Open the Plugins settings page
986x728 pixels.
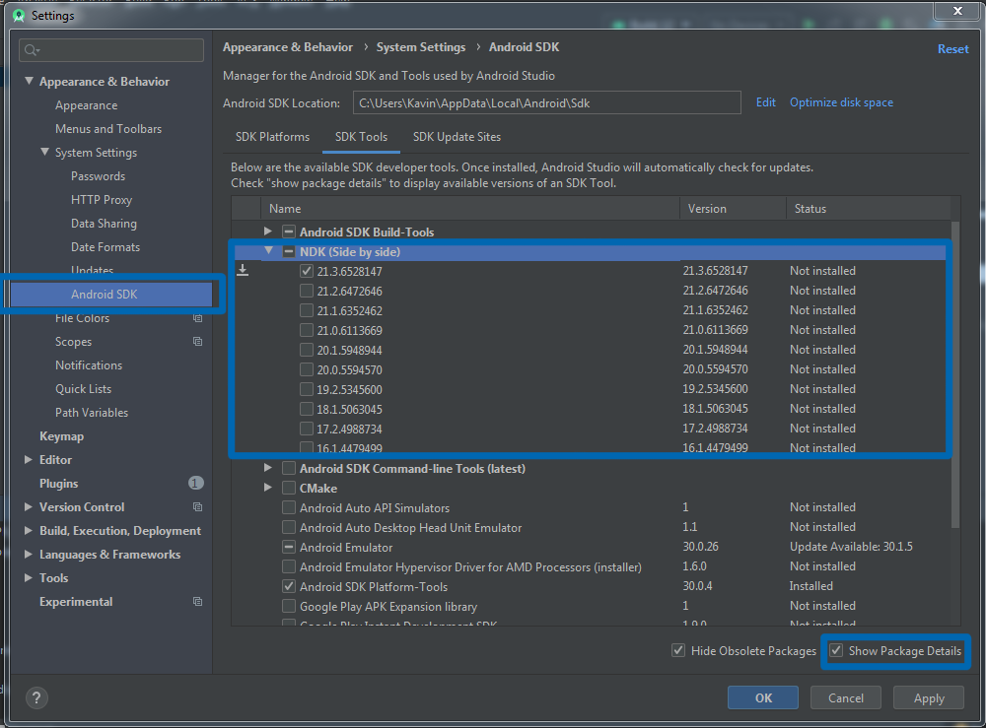(58, 484)
